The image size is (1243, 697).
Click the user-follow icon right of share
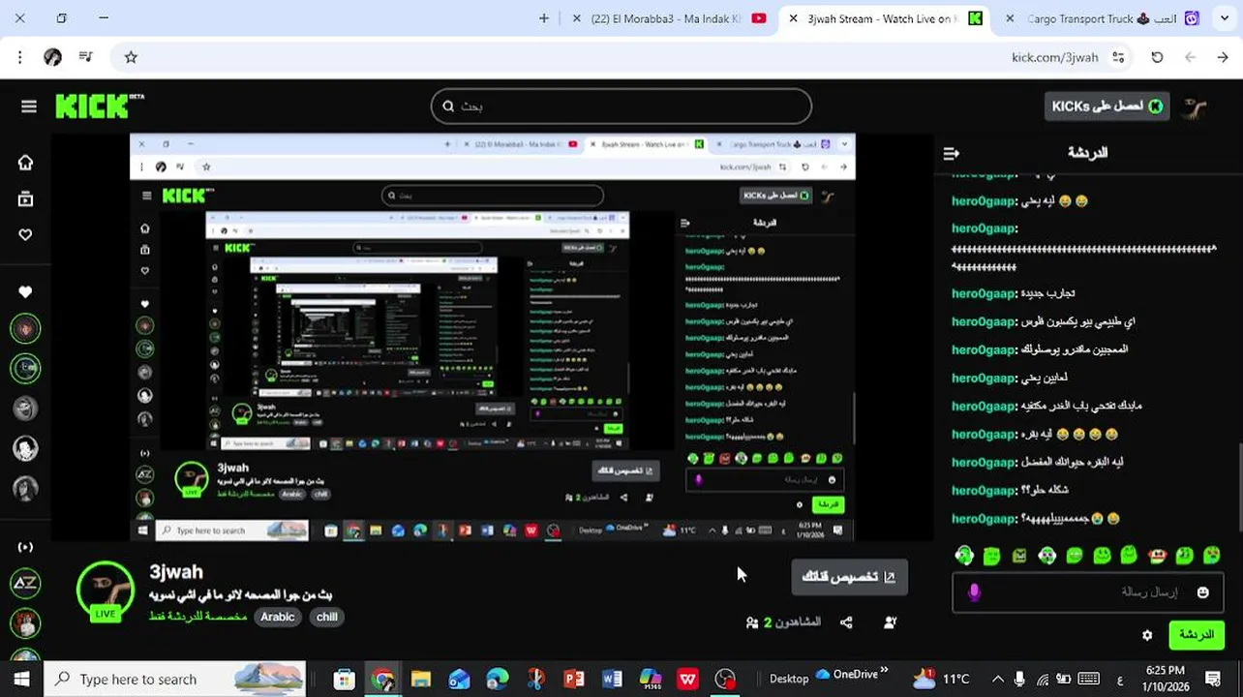point(891,622)
